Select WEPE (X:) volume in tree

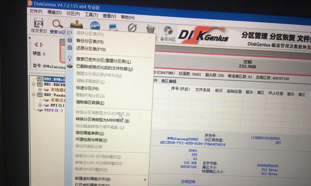coord(53,110)
